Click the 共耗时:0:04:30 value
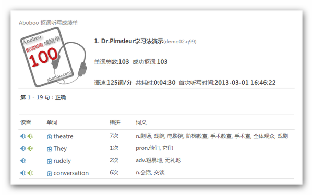 pos(155,83)
